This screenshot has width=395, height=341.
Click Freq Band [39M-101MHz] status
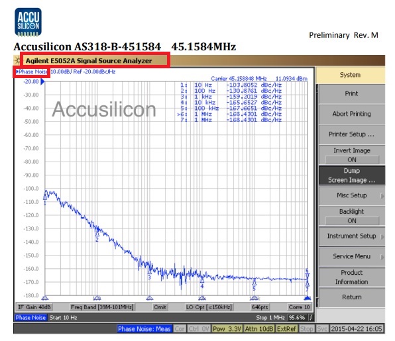102,307
